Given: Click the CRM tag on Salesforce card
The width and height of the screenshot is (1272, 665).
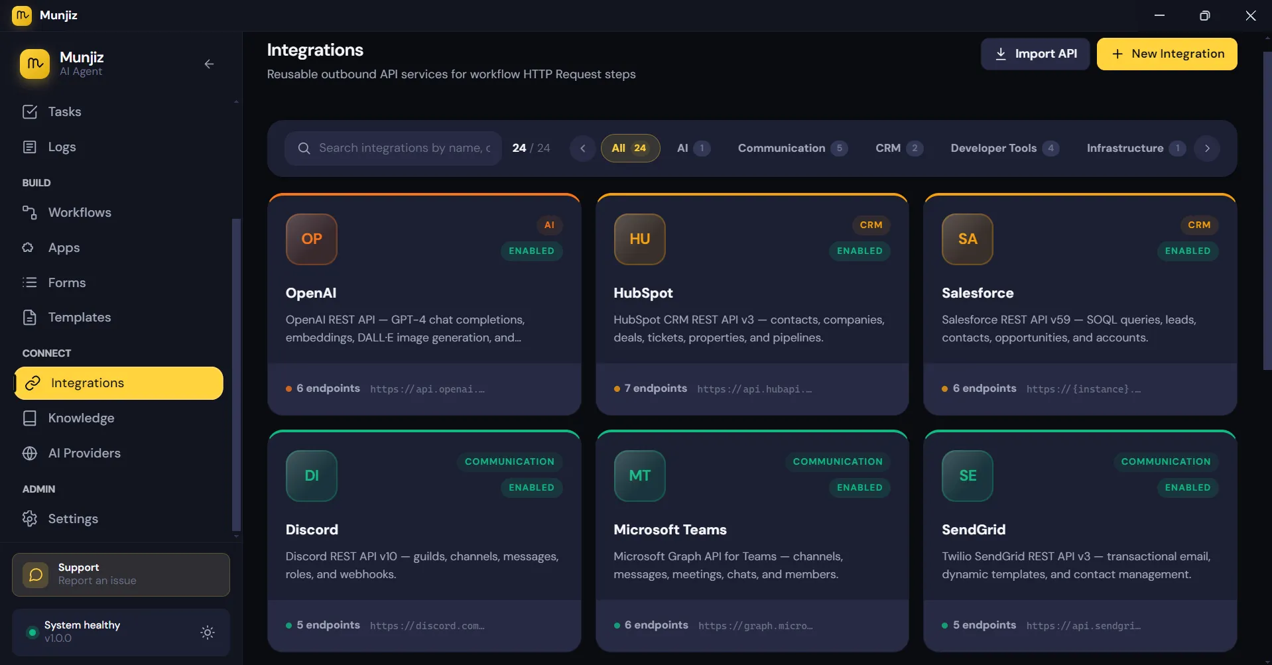Looking at the screenshot, I should point(1199,225).
